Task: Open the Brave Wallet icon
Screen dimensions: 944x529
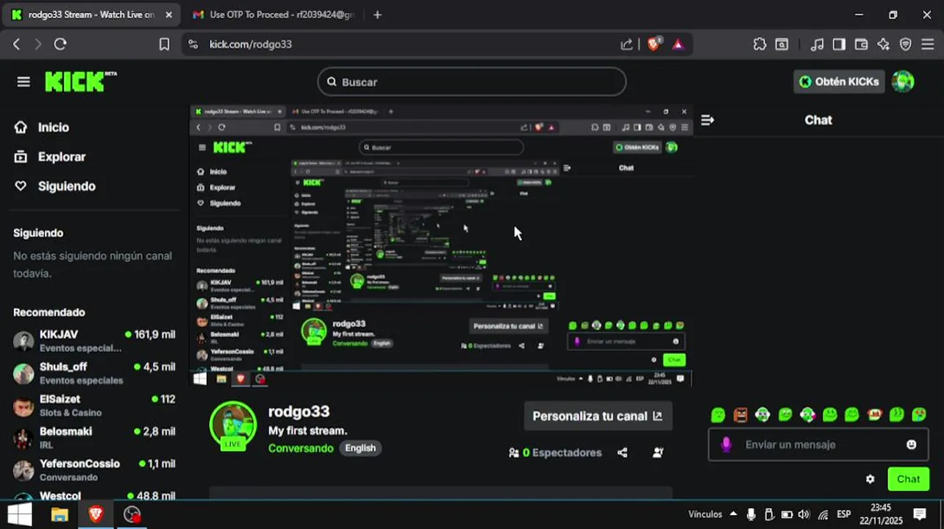Action: [x=861, y=44]
